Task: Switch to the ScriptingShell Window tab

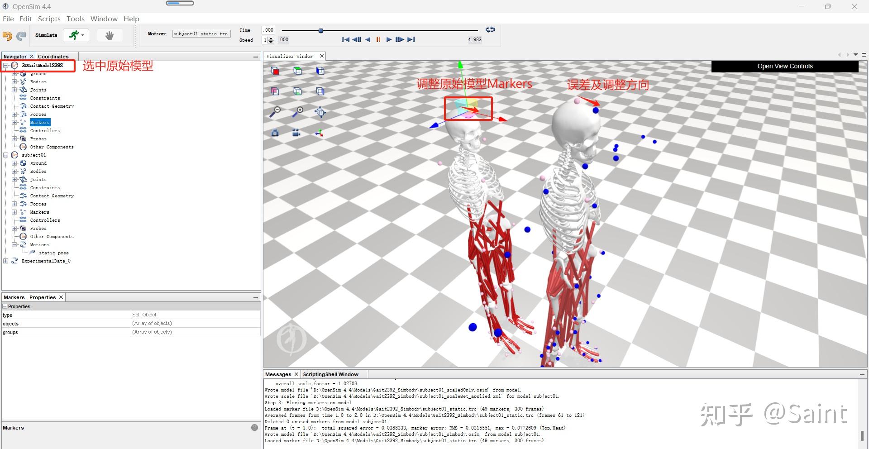Action: tap(330, 374)
